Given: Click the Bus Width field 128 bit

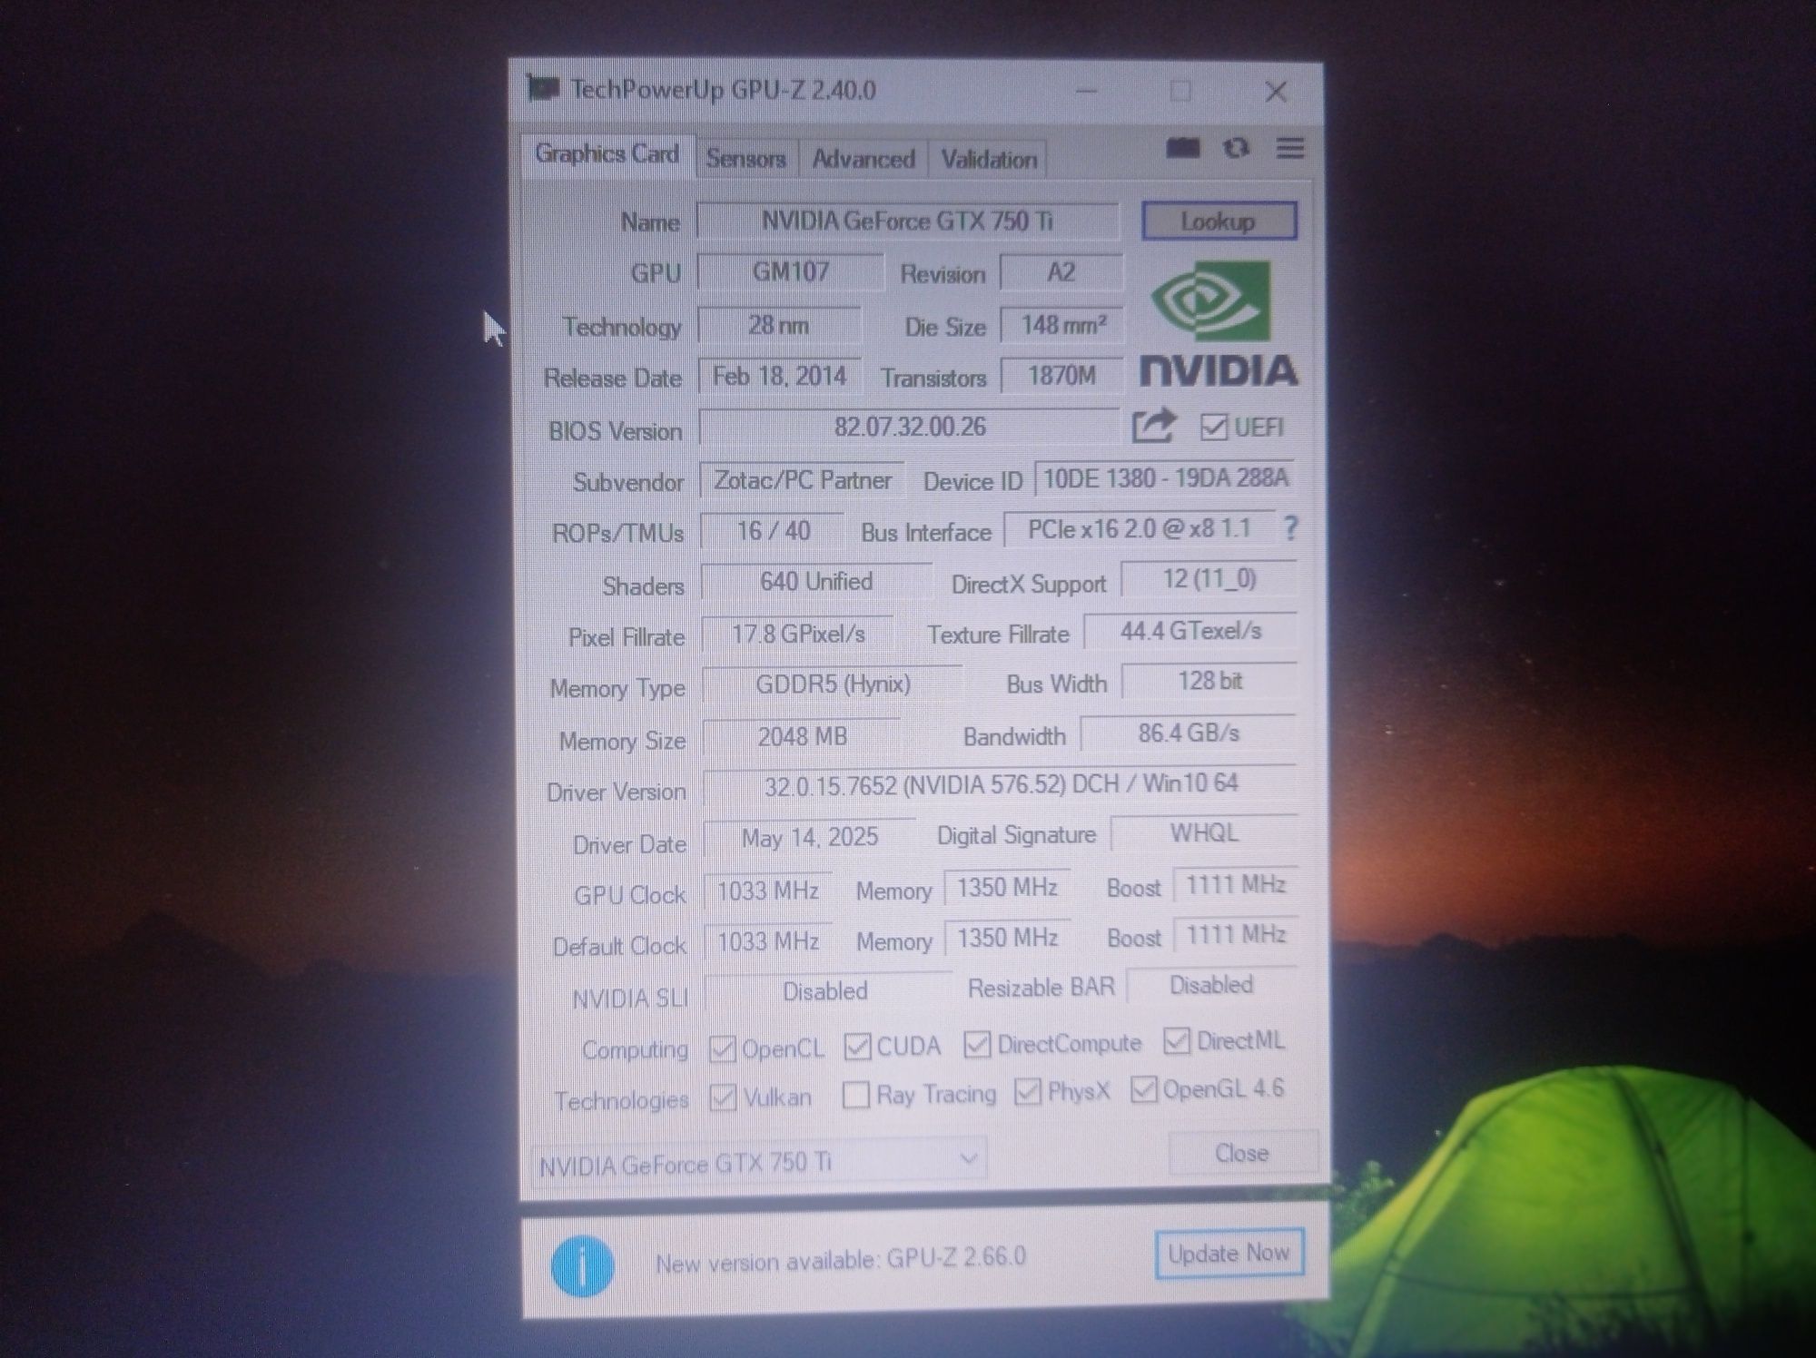Looking at the screenshot, I should 1209,681.
